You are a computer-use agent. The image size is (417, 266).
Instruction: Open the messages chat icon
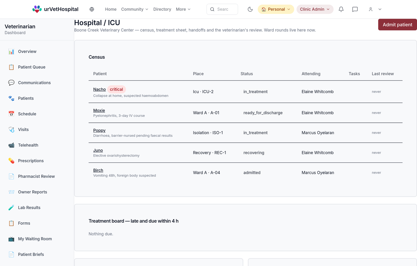[x=355, y=9]
